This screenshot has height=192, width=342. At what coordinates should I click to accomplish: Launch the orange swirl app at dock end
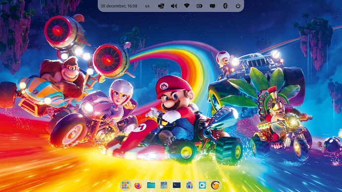point(215,185)
